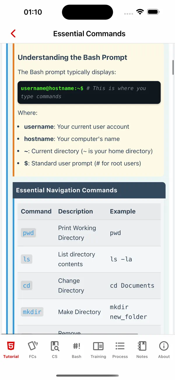Click the 'Make Directory' description

click(x=79, y=312)
